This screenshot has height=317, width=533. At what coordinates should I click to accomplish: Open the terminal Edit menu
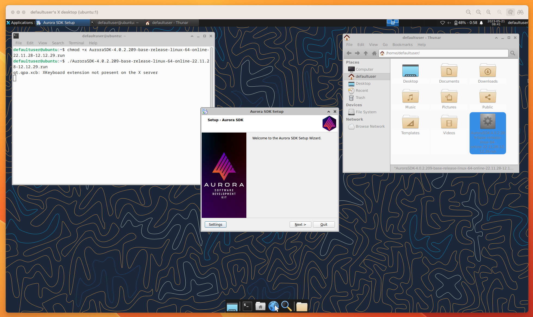(x=30, y=43)
